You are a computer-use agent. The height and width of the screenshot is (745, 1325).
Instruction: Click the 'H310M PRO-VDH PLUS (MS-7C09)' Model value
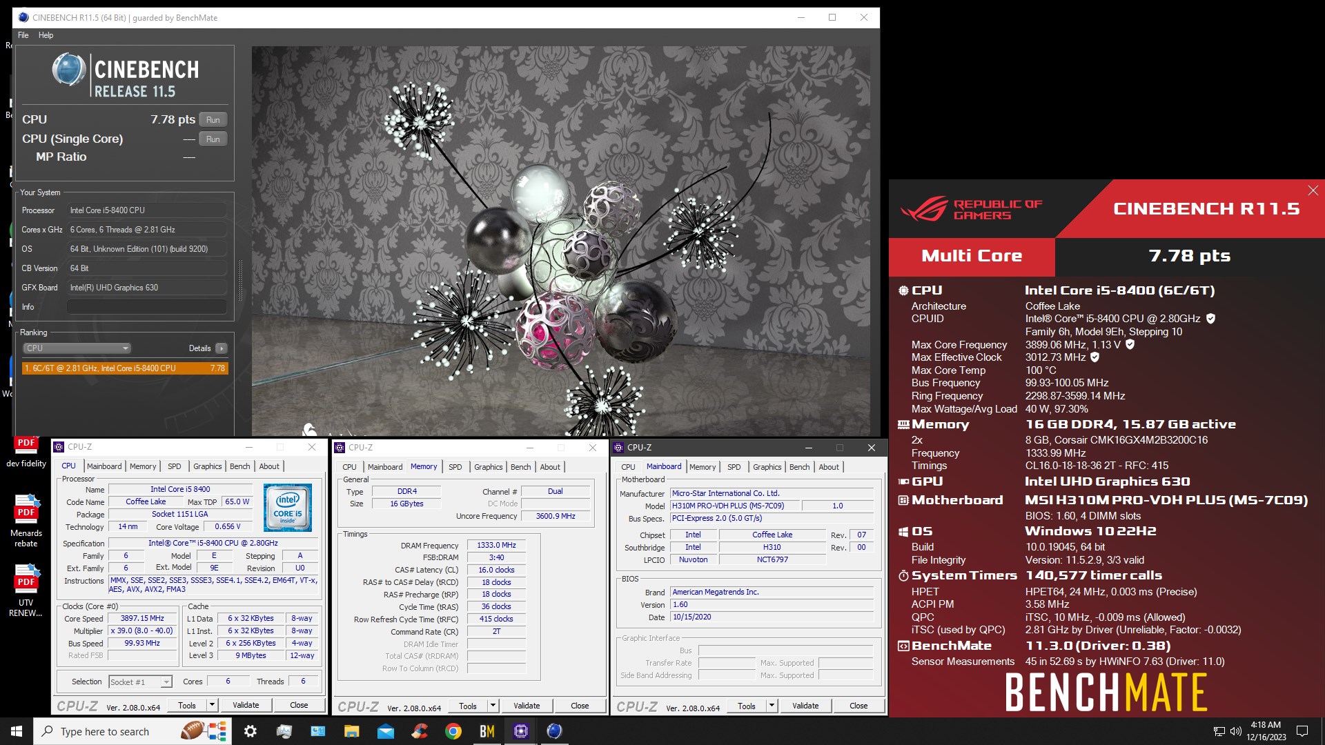pos(736,506)
